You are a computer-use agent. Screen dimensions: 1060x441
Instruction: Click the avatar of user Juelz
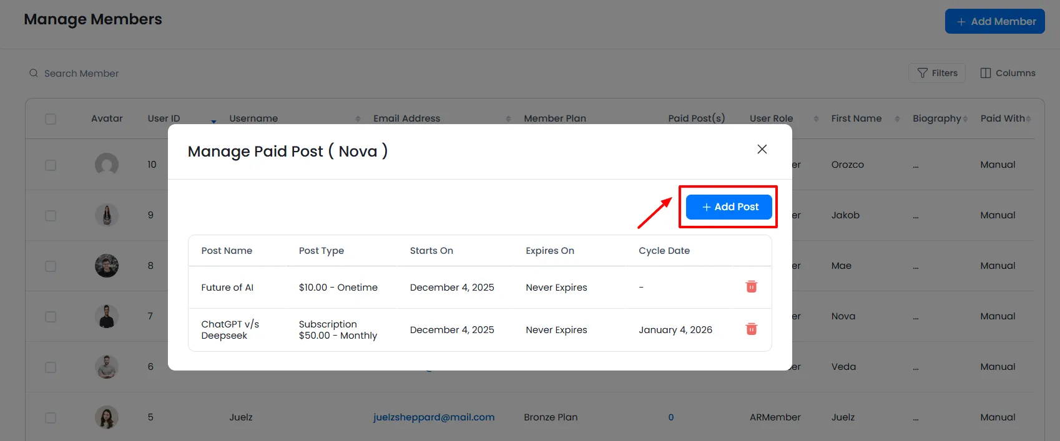click(x=107, y=417)
